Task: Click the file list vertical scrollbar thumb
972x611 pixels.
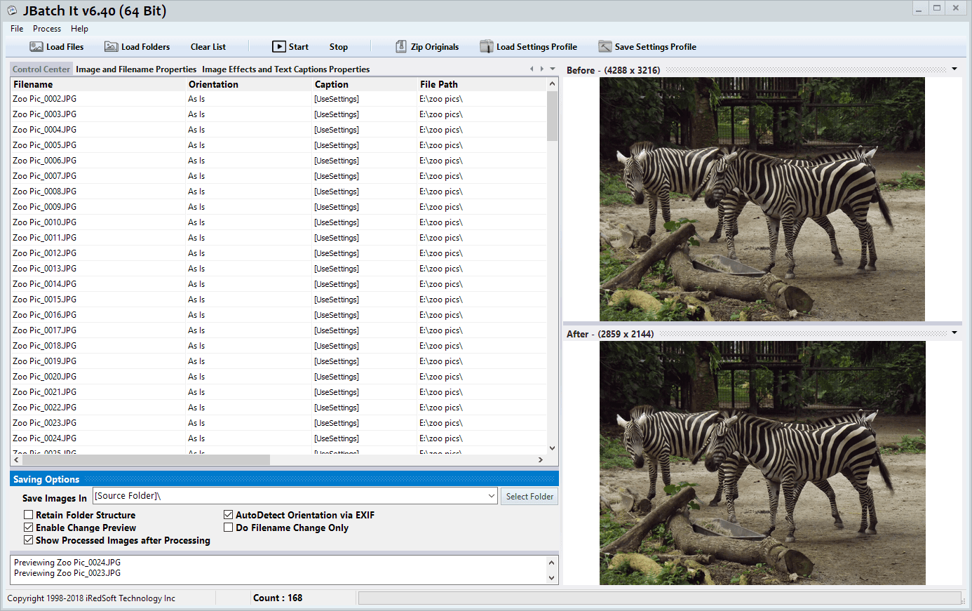Action: tap(553, 116)
